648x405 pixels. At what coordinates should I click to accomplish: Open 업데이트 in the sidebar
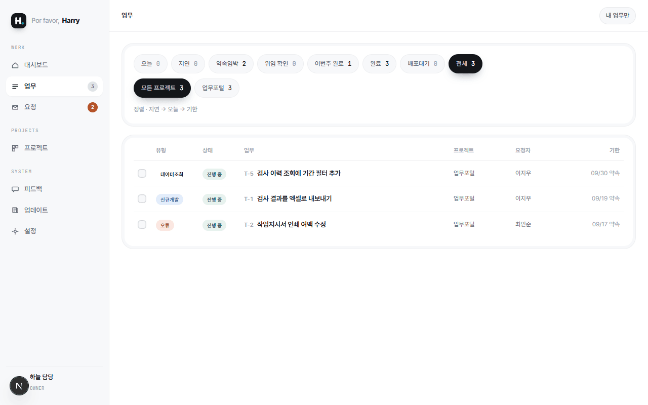click(54, 210)
